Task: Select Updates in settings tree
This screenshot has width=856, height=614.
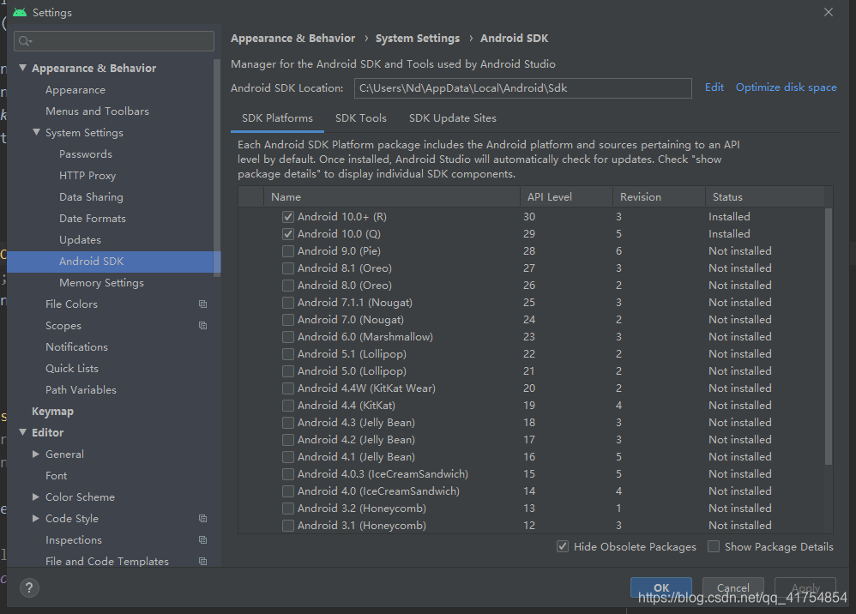Action: click(80, 239)
